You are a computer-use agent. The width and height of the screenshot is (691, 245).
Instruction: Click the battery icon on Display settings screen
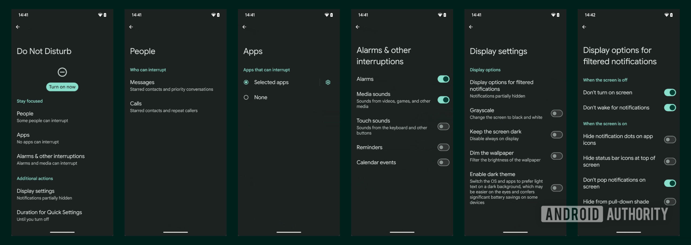tap(558, 15)
